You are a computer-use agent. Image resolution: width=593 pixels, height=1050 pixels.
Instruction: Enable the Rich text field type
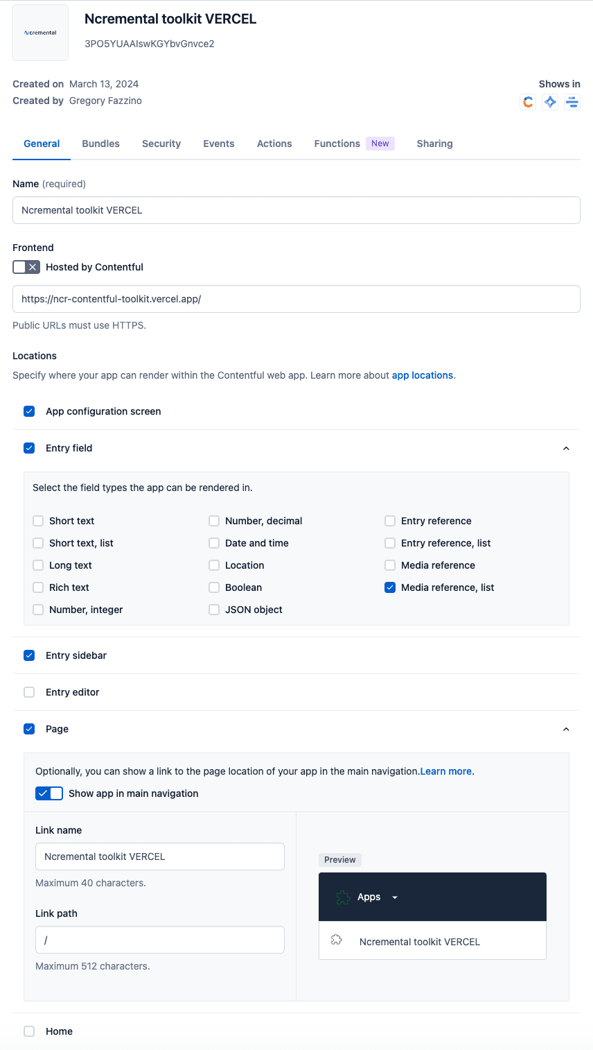38,587
